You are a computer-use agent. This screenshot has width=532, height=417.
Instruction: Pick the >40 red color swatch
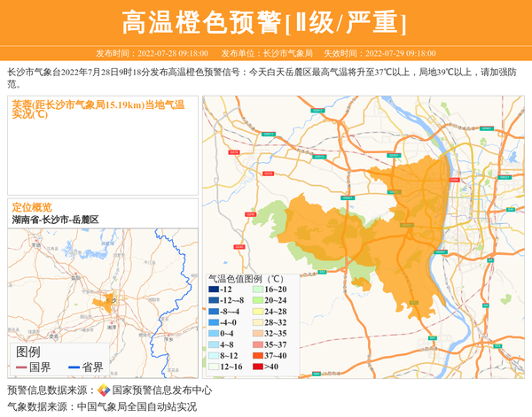click(255, 367)
